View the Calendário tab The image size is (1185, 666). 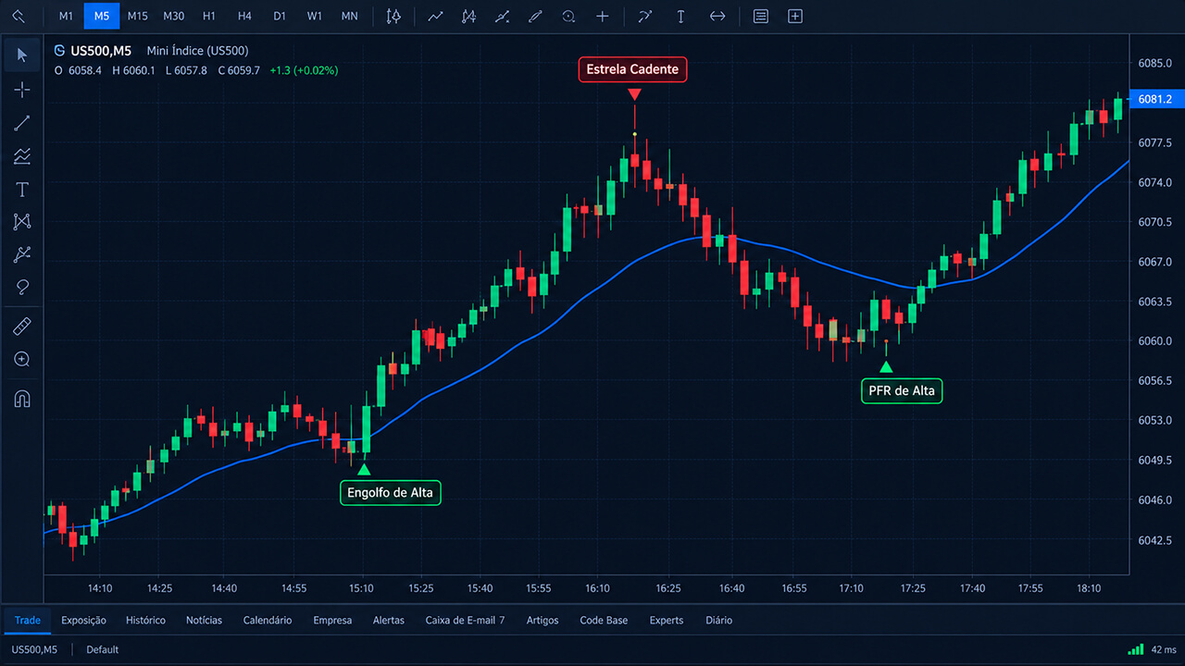tap(268, 621)
